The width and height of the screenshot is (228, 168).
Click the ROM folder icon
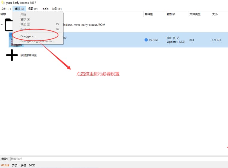9,25
